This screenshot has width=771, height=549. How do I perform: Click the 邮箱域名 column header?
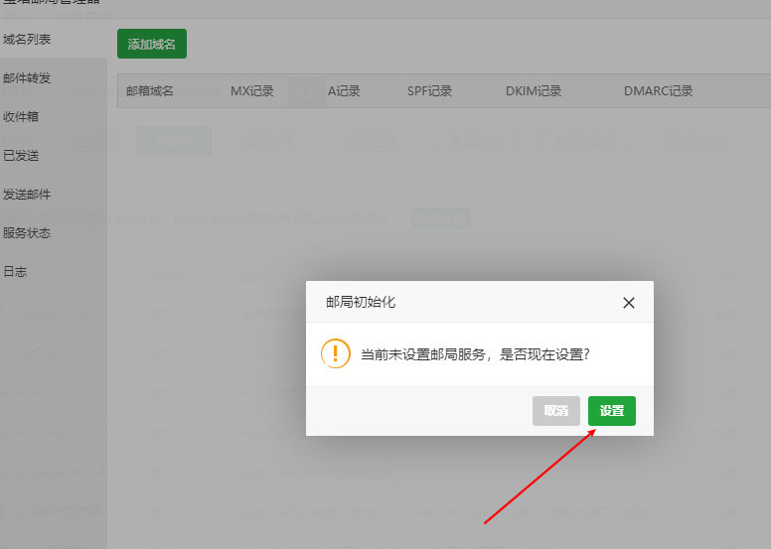click(x=149, y=91)
